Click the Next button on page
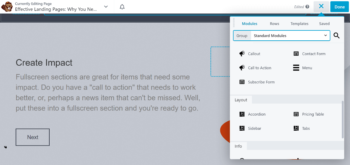 (x=32, y=137)
